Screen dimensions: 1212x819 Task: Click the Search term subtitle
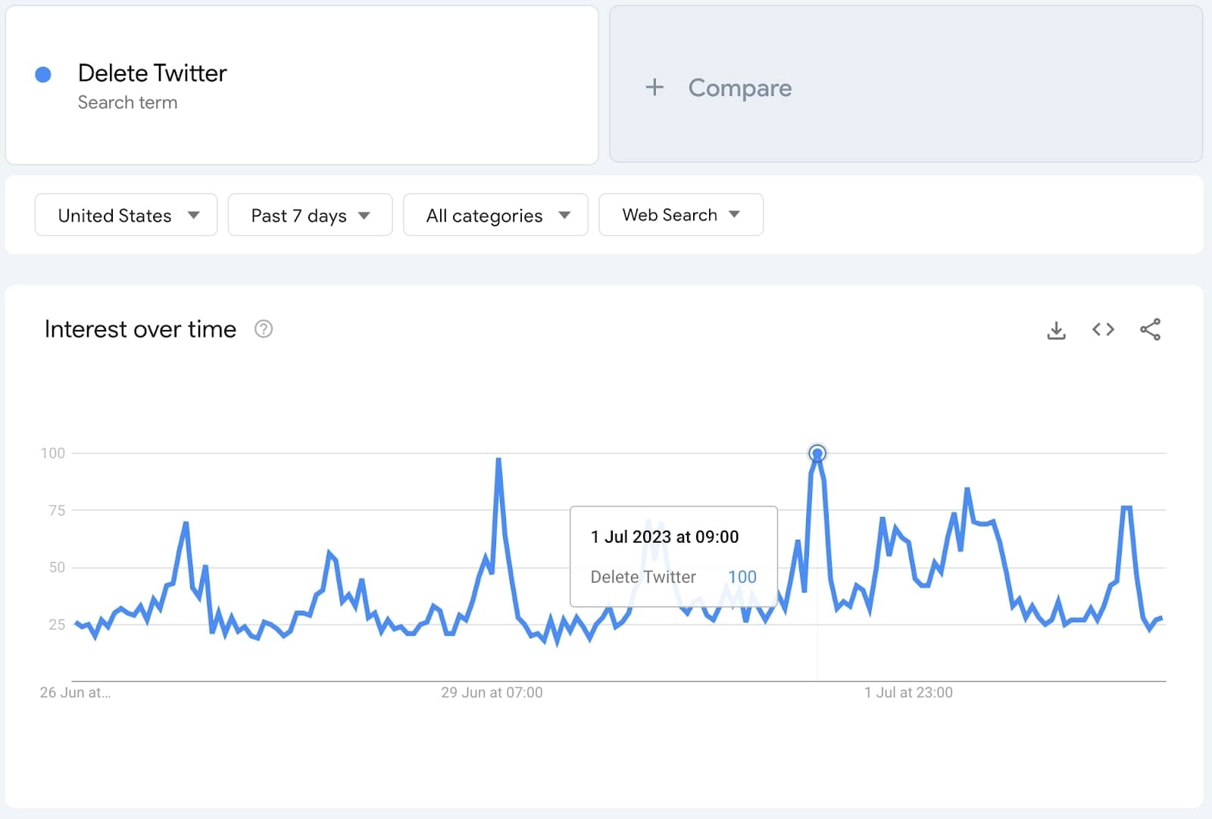(x=127, y=103)
